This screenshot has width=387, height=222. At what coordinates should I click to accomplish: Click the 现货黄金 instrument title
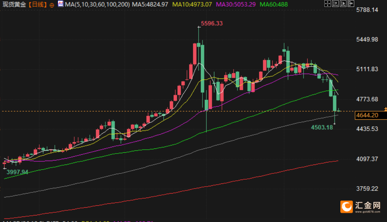click(x=14, y=4)
